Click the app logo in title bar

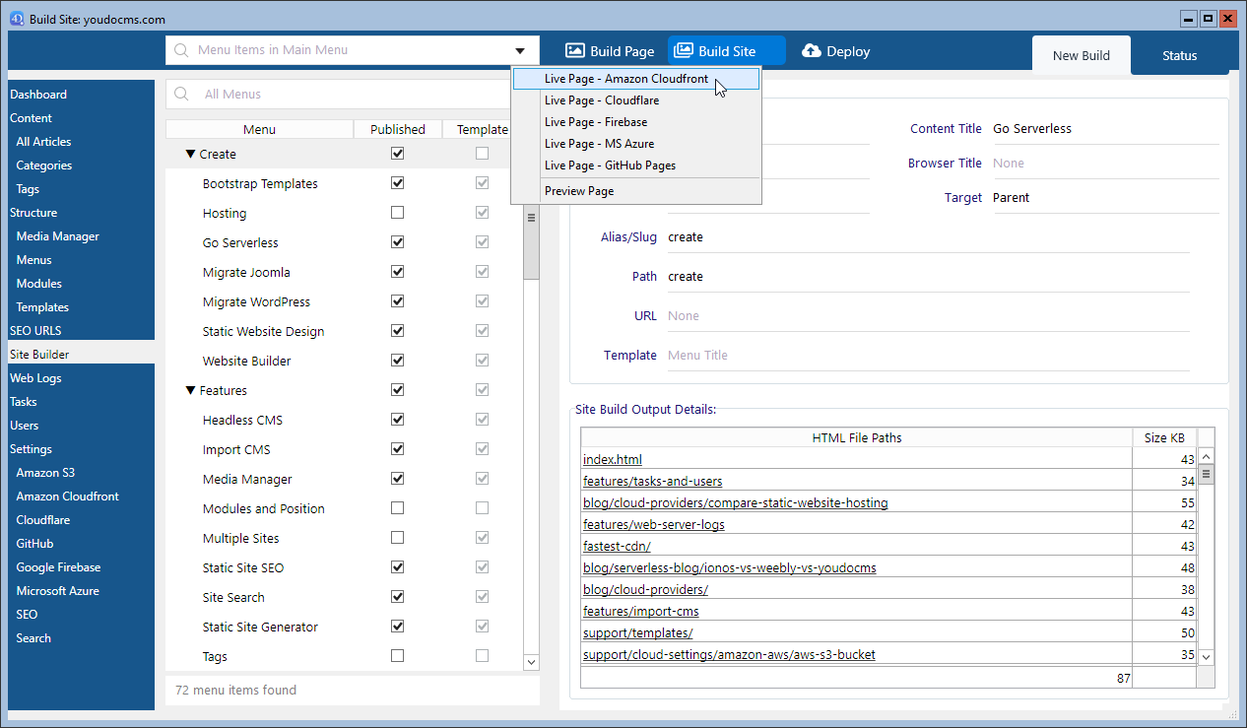(17, 19)
